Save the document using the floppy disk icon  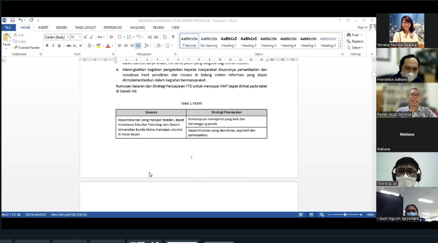click(x=12, y=20)
